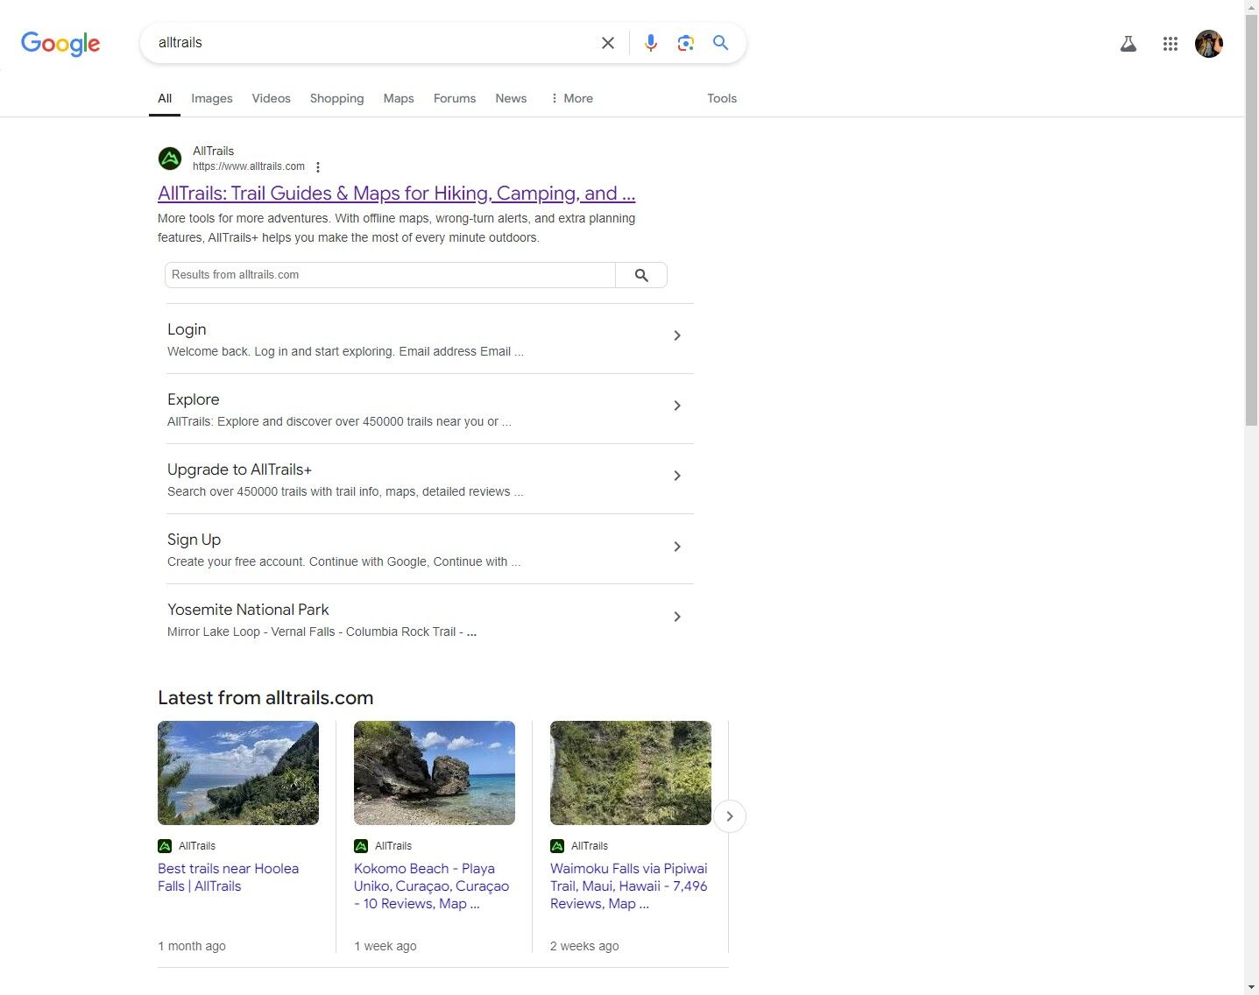The width and height of the screenshot is (1259, 995).
Task: Expand the Yosemite National Park chevron
Action: (x=677, y=617)
